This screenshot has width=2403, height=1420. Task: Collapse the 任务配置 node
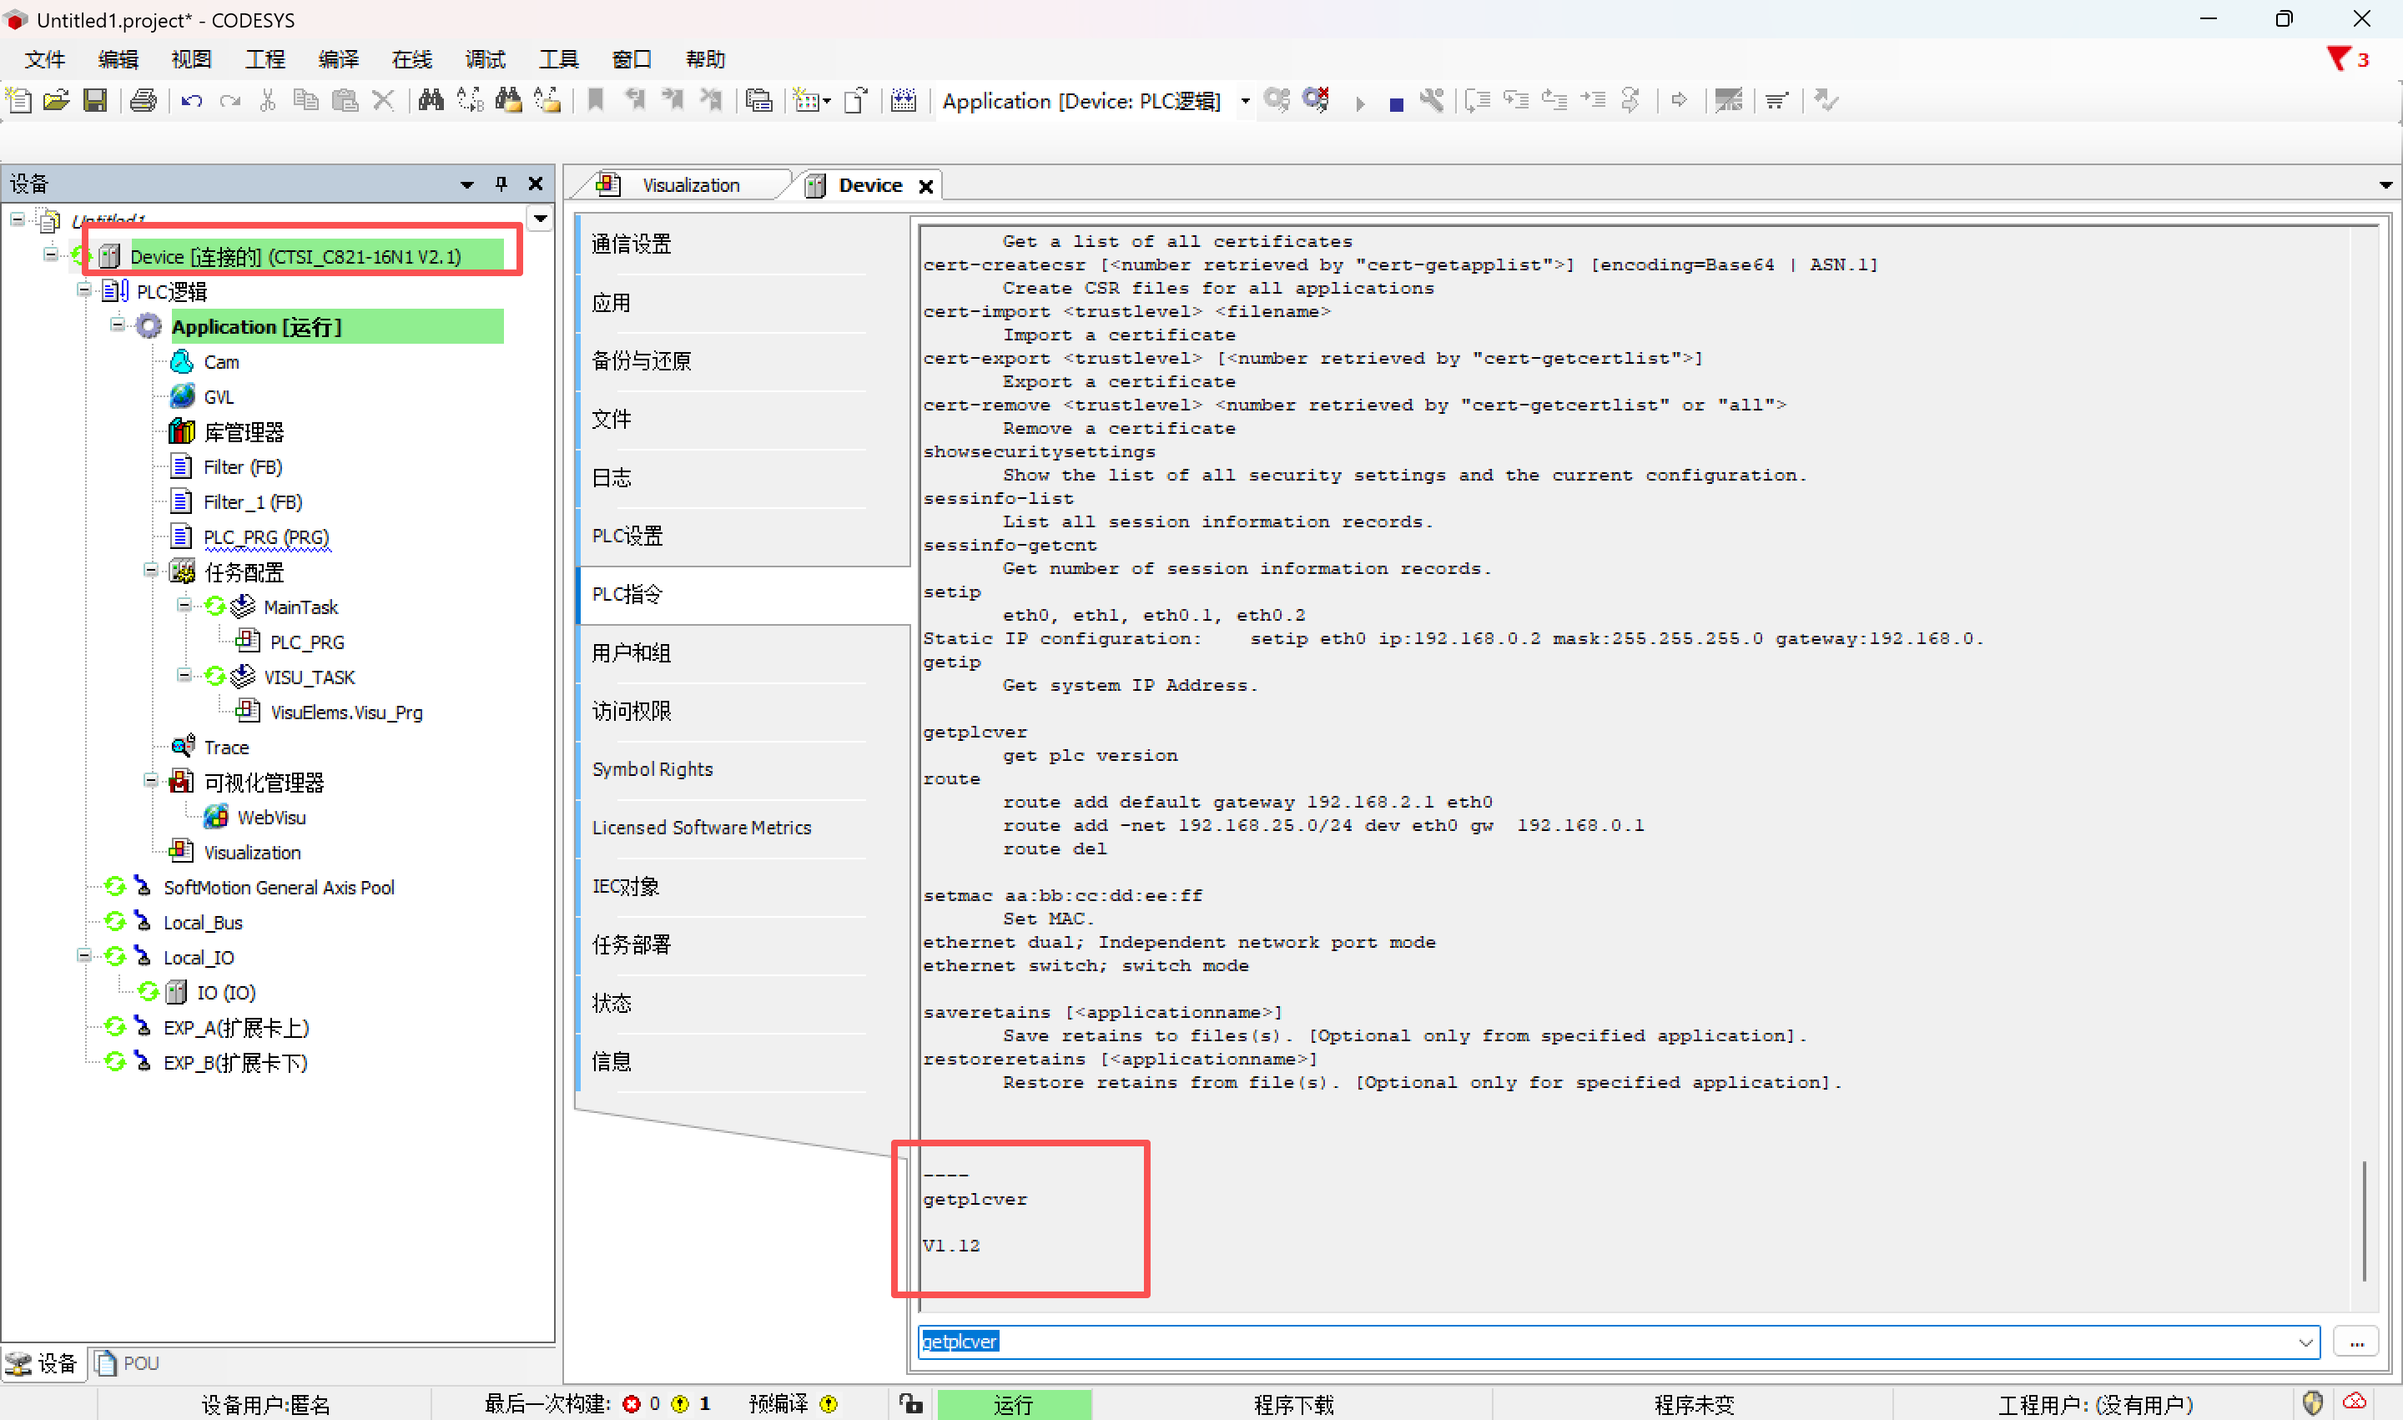tap(150, 571)
